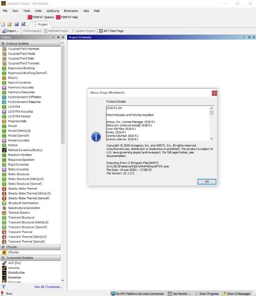Open FEMFAT Help
Viewport: 256px width, 296px height.
(x=67, y=17)
